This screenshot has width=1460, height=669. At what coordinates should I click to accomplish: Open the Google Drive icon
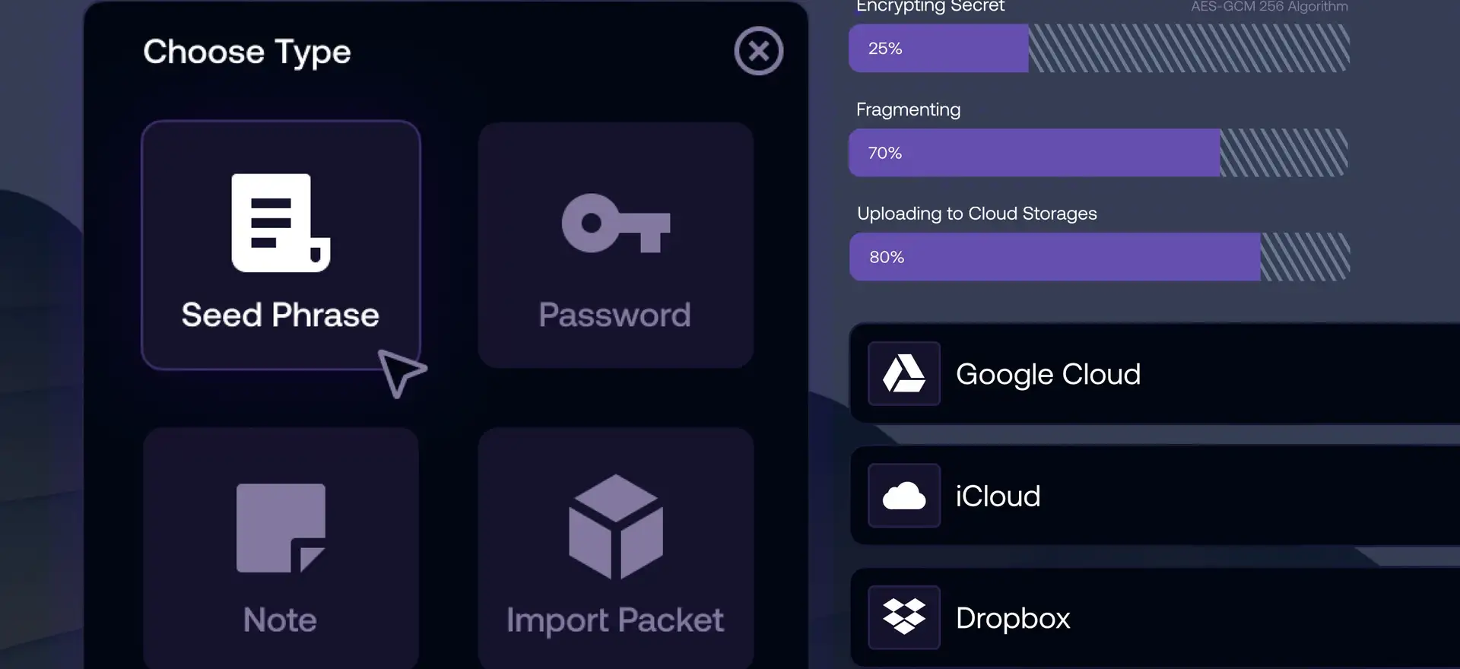(904, 373)
